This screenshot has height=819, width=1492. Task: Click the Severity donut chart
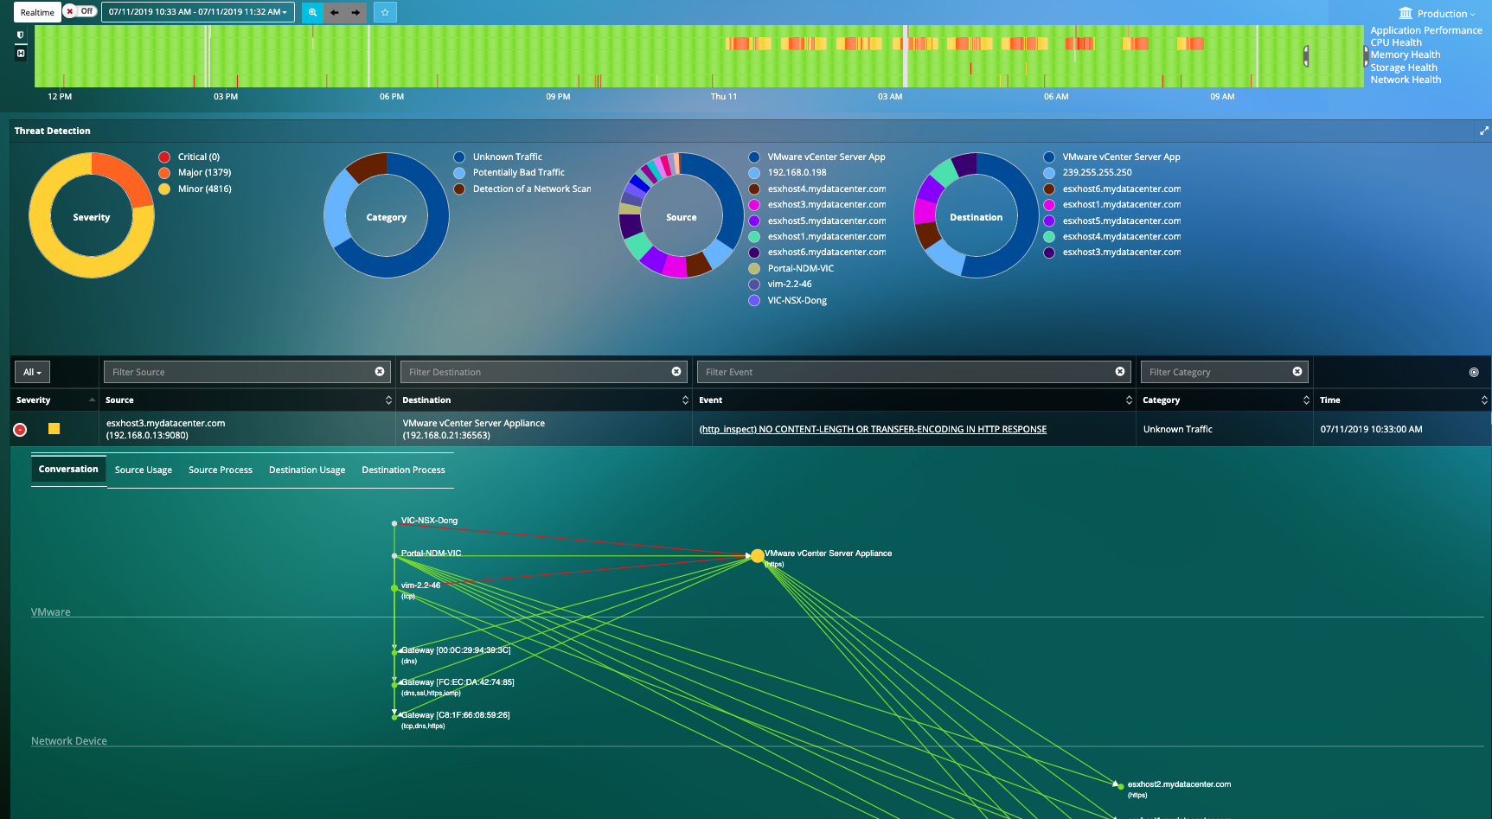click(x=92, y=215)
